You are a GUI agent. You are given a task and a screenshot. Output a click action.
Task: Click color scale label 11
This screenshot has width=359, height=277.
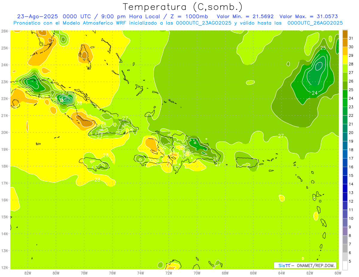[351, 210]
